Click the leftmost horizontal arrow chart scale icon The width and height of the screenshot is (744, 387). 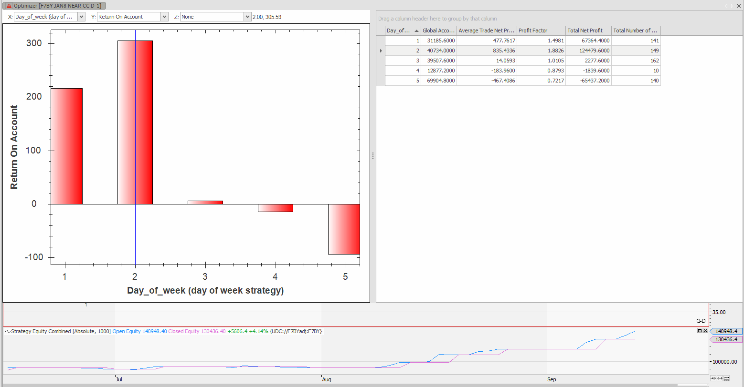coord(713,378)
